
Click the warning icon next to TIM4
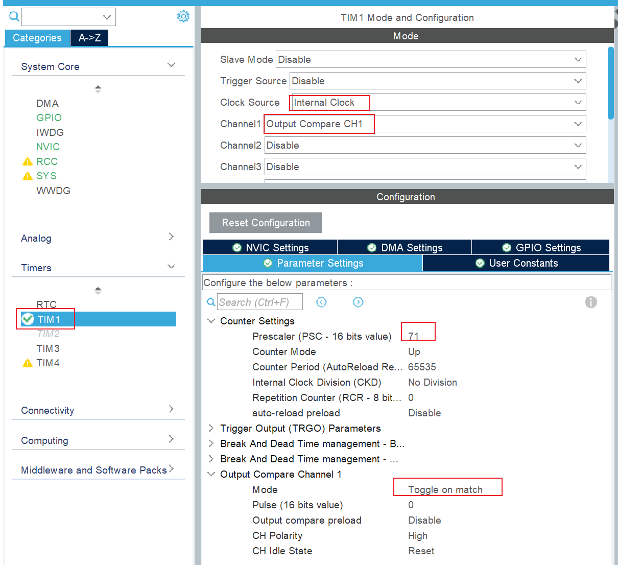pos(28,363)
